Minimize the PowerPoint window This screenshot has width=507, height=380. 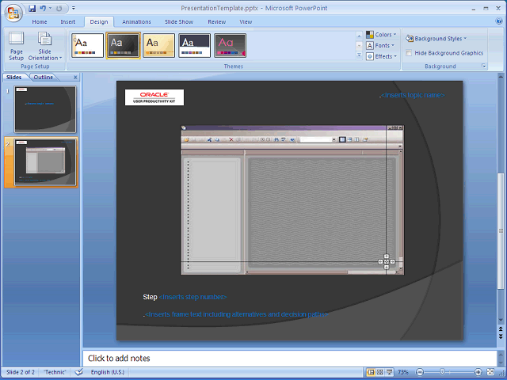click(474, 9)
